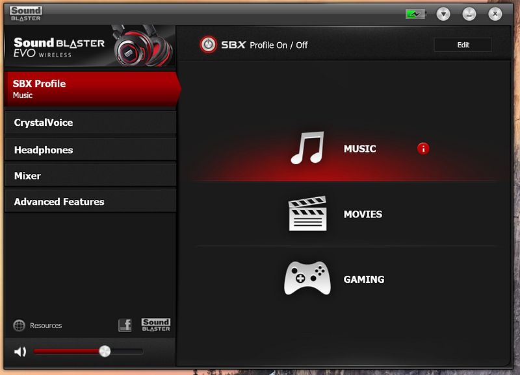Open Advanced Features section
The height and width of the screenshot is (375, 520).
coord(90,201)
